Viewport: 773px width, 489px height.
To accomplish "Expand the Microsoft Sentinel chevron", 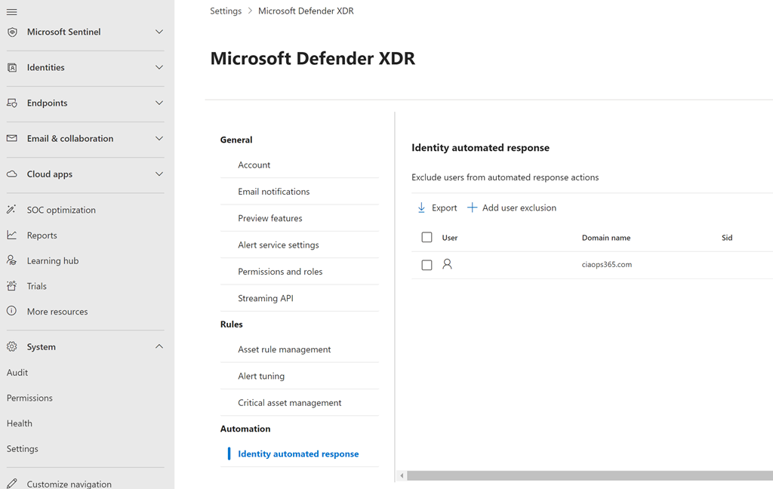I will (x=159, y=32).
